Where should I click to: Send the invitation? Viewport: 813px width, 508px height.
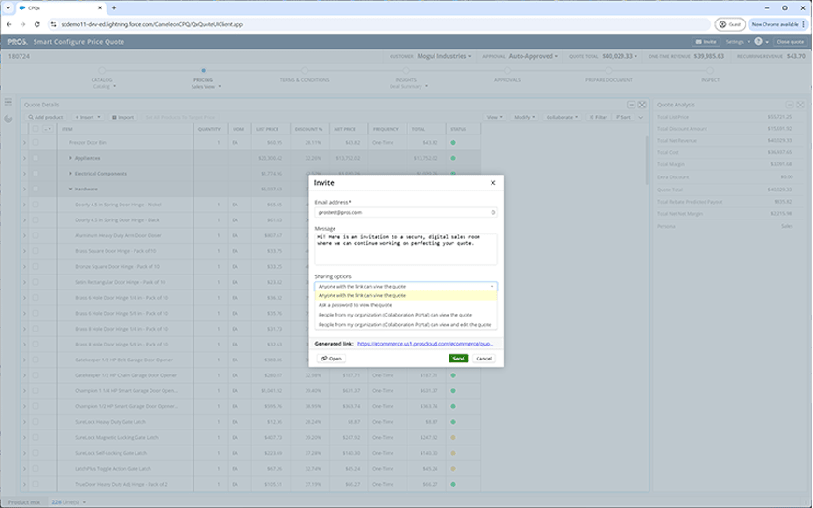(458, 359)
